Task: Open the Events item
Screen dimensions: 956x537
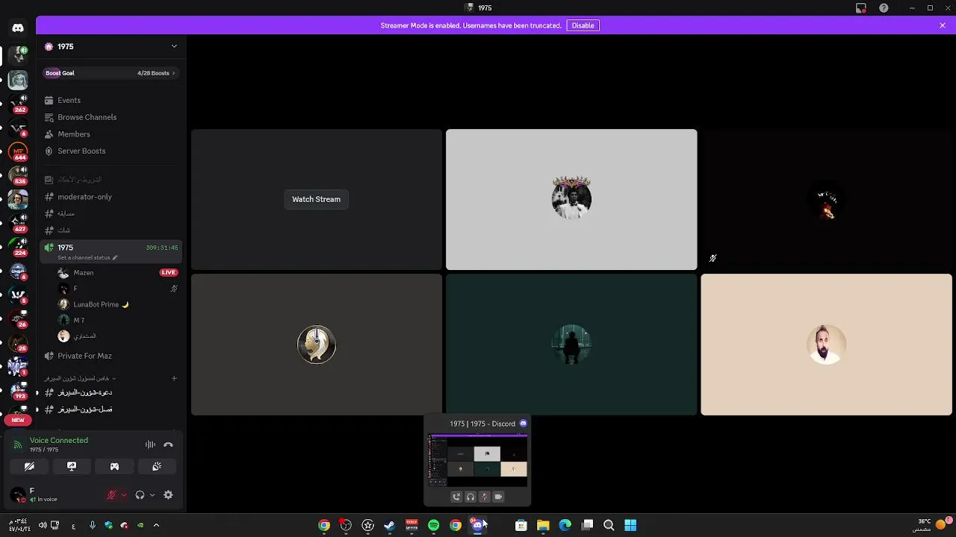Action: pos(111,100)
